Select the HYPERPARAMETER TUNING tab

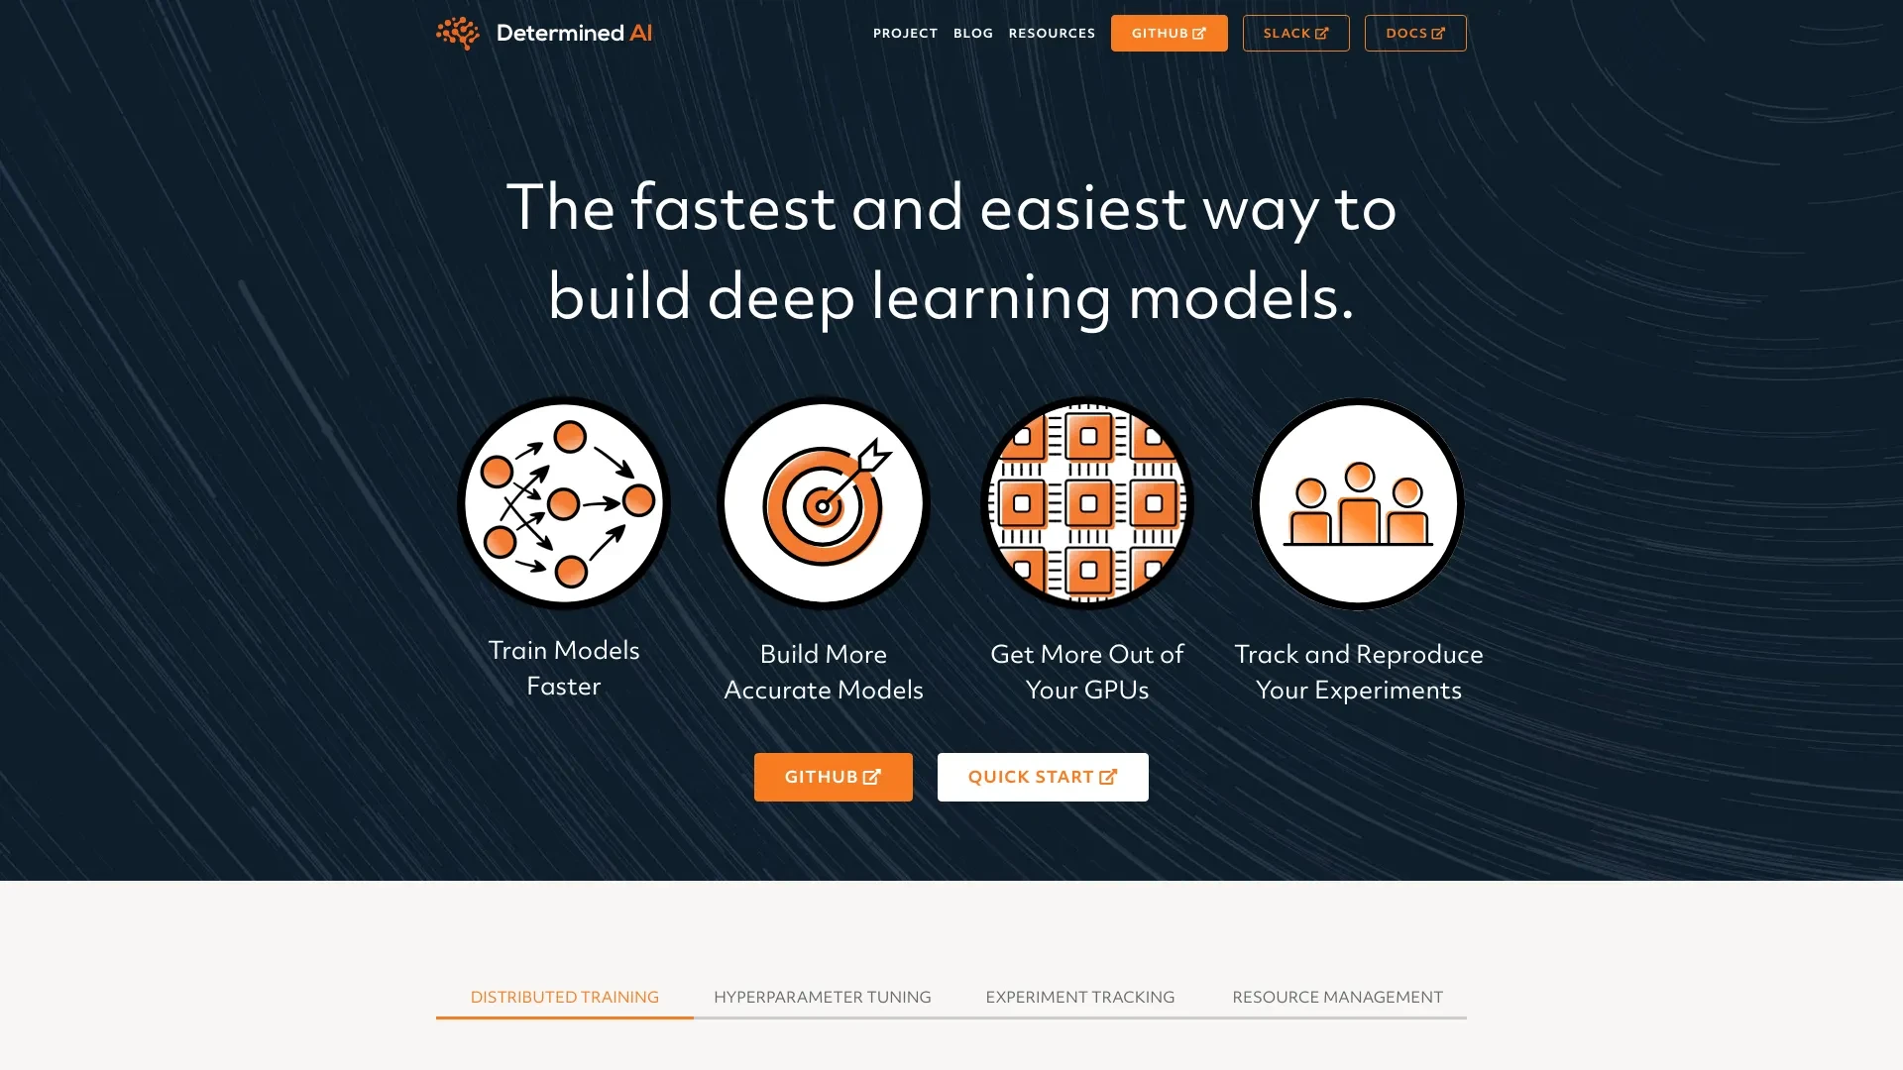[822, 997]
